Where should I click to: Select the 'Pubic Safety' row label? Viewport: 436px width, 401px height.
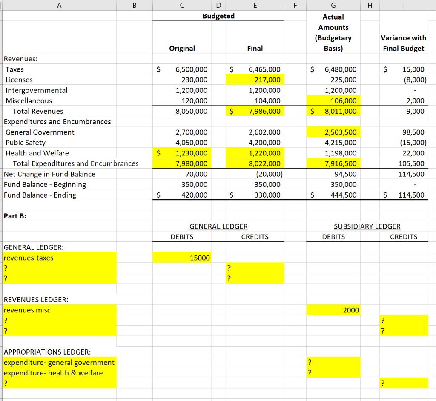click(x=25, y=143)
